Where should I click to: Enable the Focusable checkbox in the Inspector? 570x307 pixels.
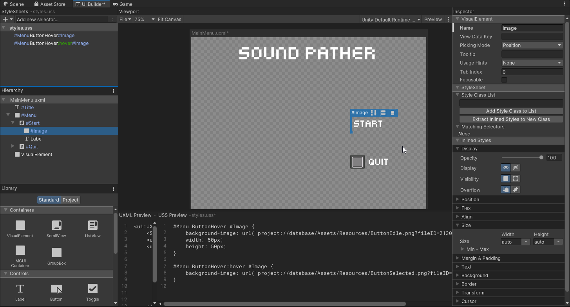pos(504,79)
